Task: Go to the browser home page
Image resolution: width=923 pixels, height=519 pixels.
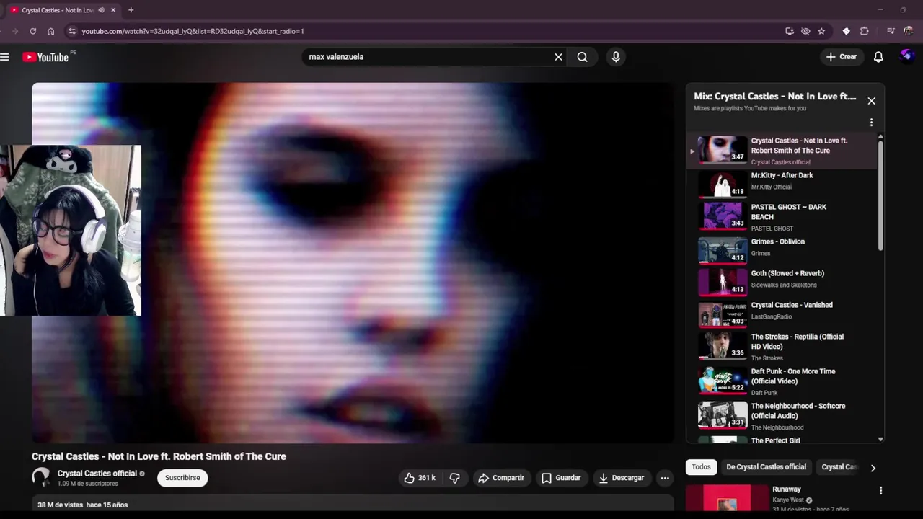Action: [50, 31]
